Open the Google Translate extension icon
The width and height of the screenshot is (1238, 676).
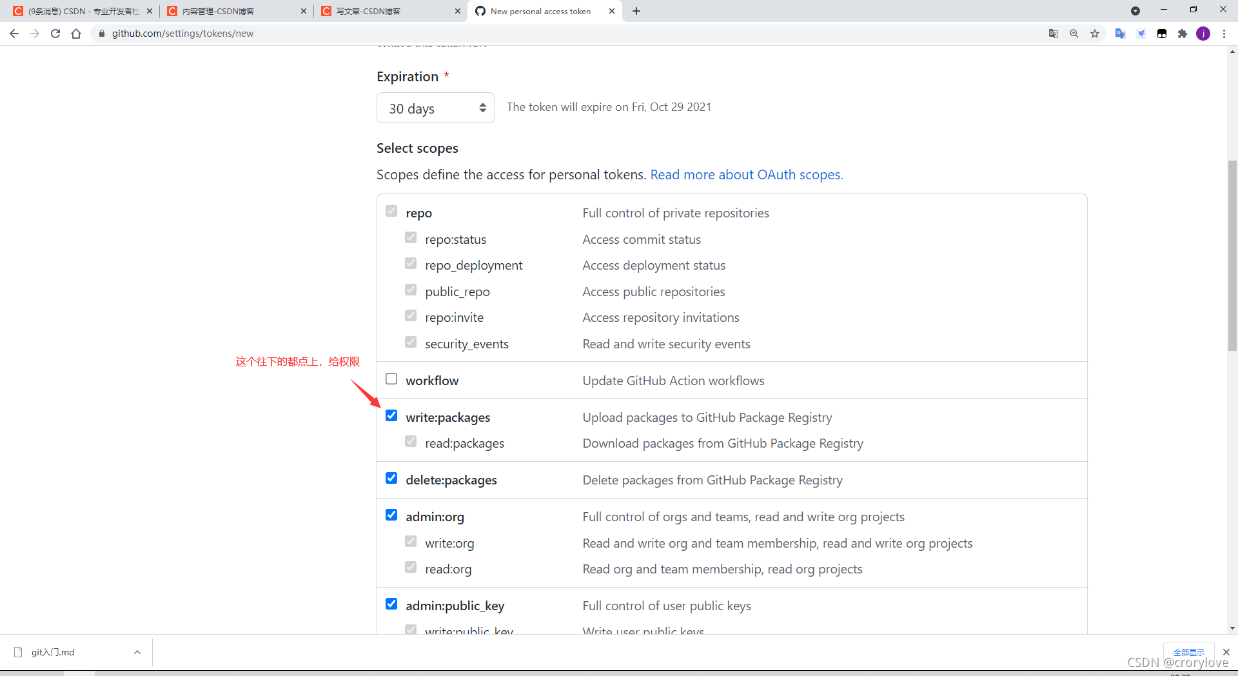click(x=1120, y=34)
